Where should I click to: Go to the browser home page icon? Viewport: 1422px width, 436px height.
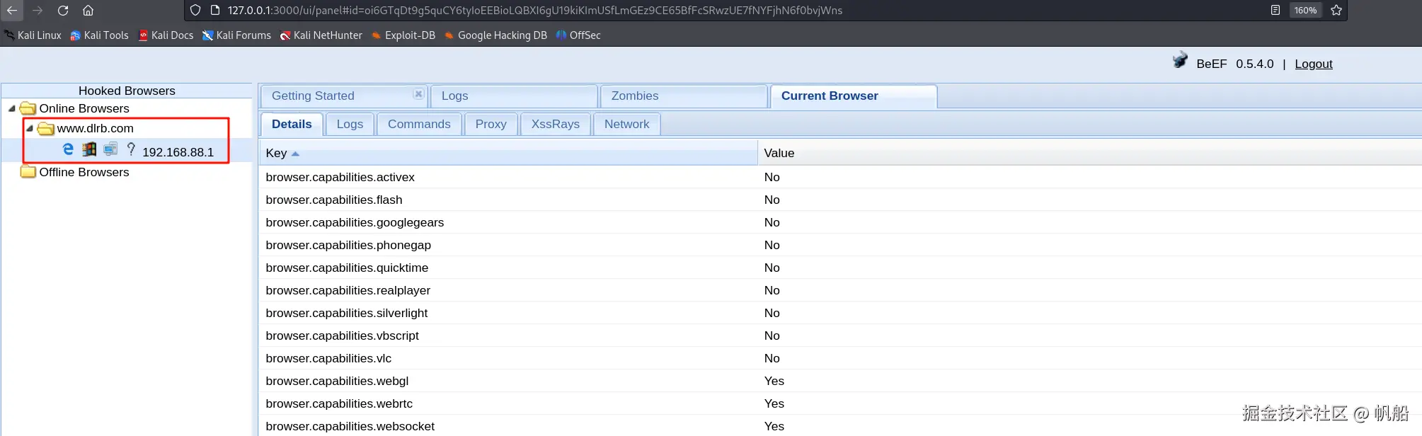coord(88,11)
